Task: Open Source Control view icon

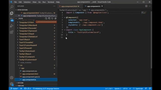Action: click(x=12, y=19)
